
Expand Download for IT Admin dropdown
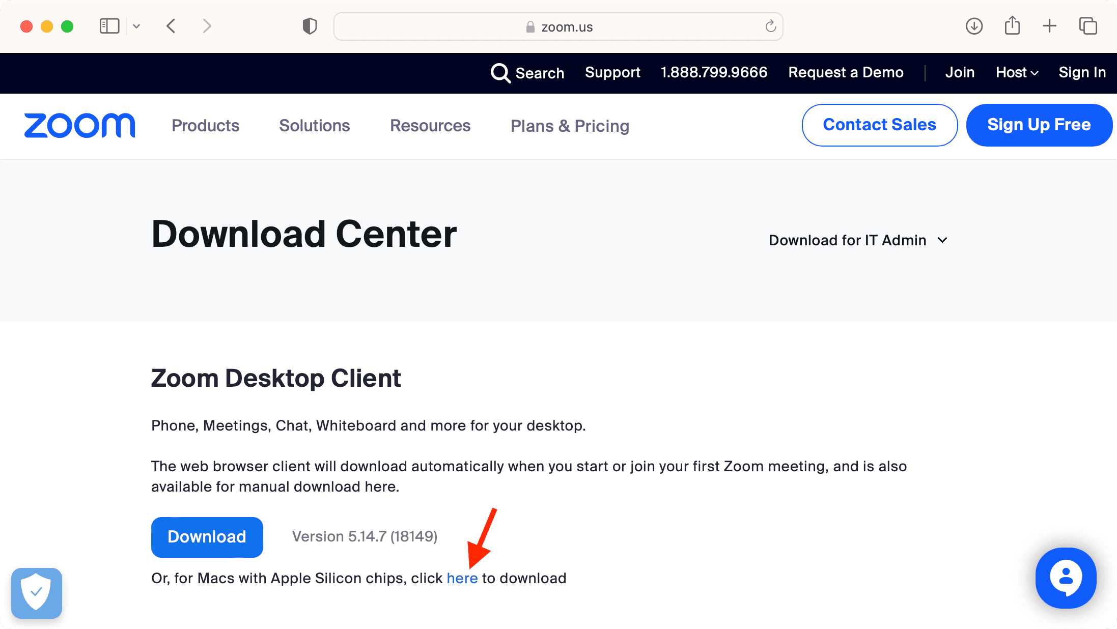(858, 240)
